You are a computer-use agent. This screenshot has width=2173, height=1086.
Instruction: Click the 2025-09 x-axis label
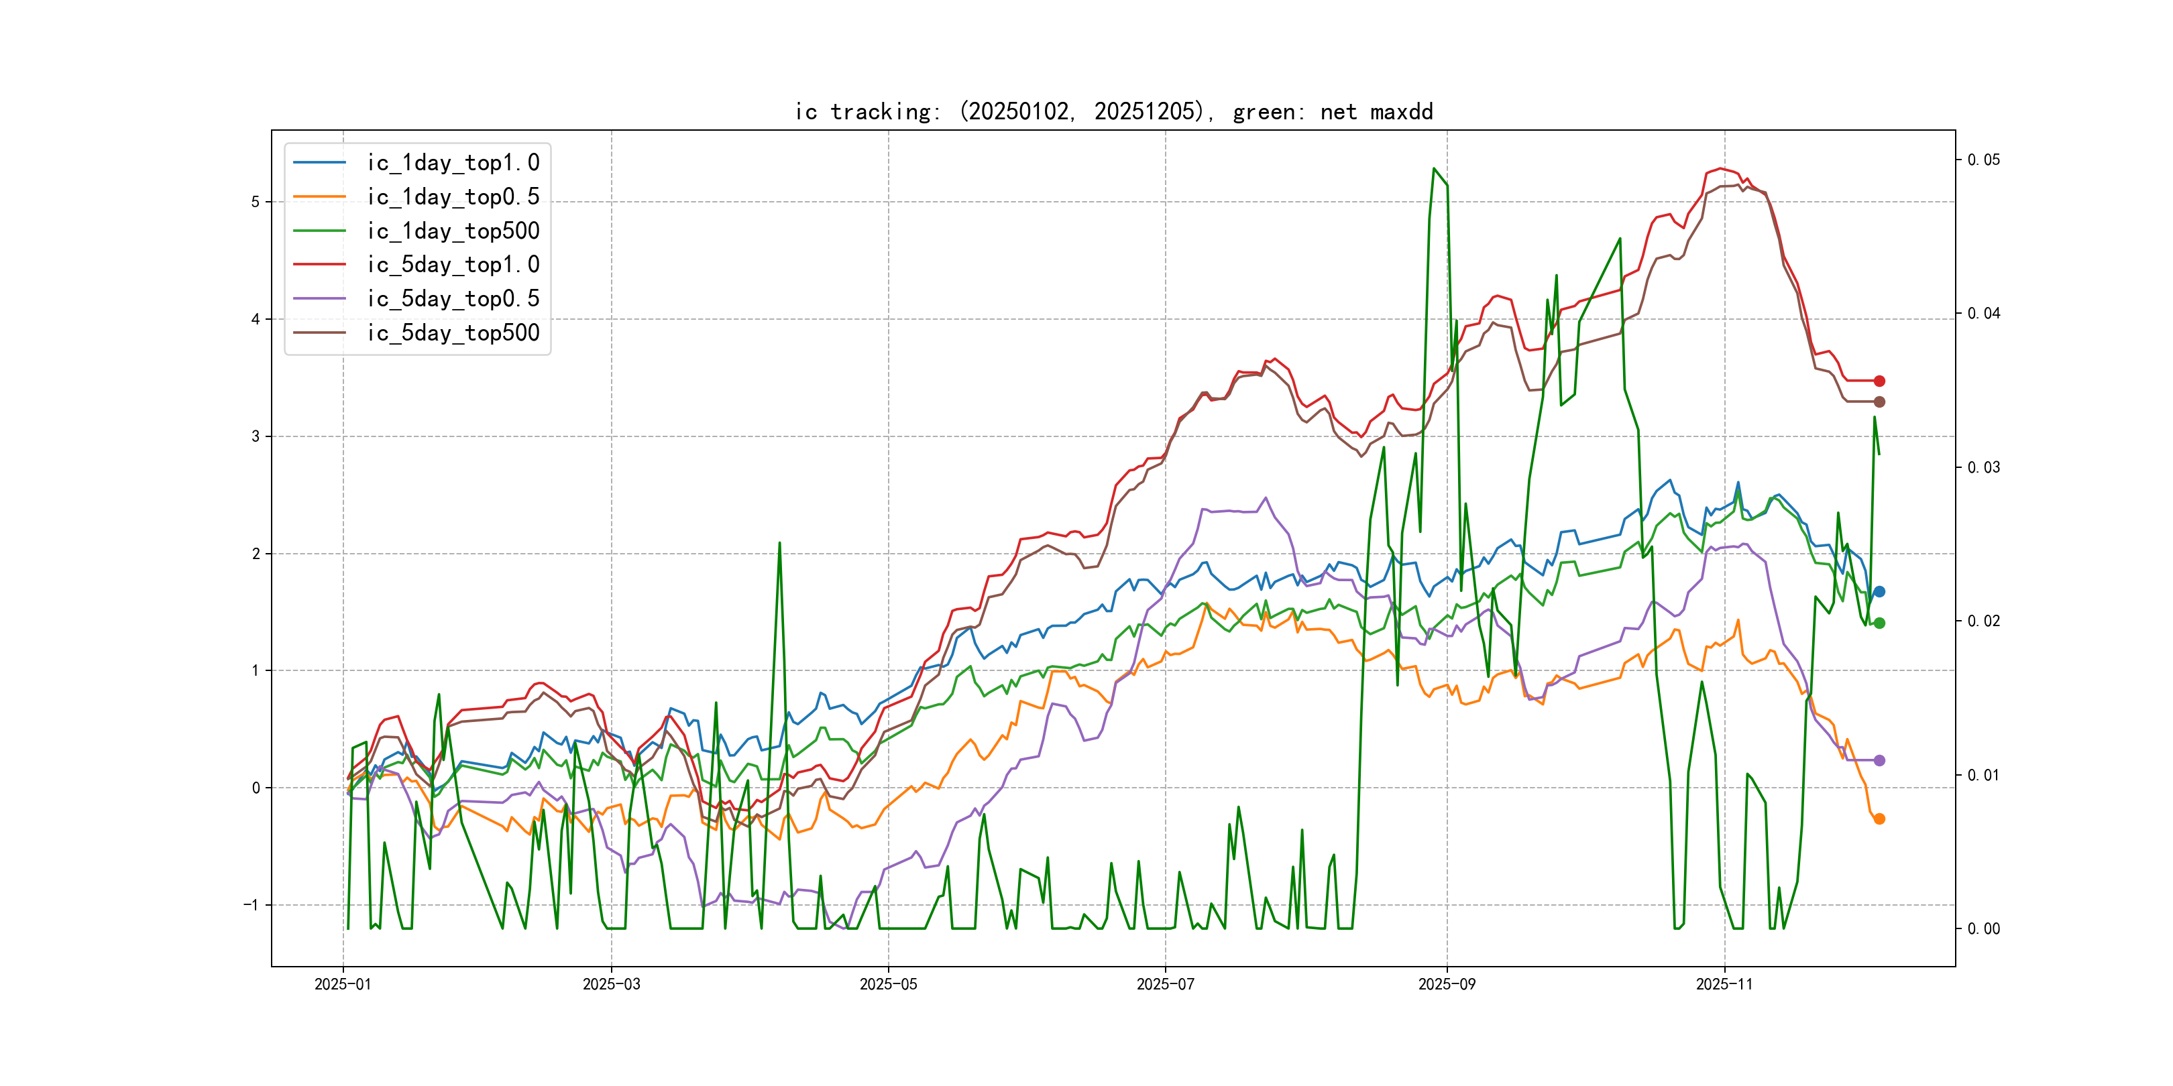click(x=1447, y=984)
